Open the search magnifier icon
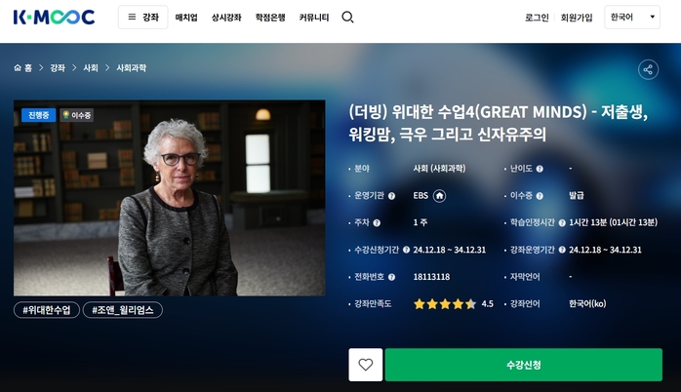Image resolution: width=681 pixels, height=392 pixels. [x=347, y=18]
